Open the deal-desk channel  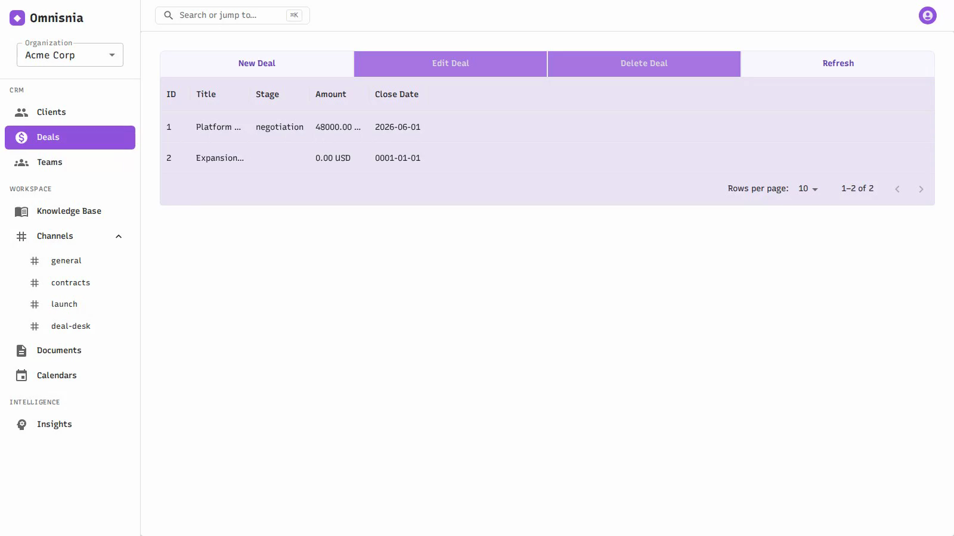70,326
